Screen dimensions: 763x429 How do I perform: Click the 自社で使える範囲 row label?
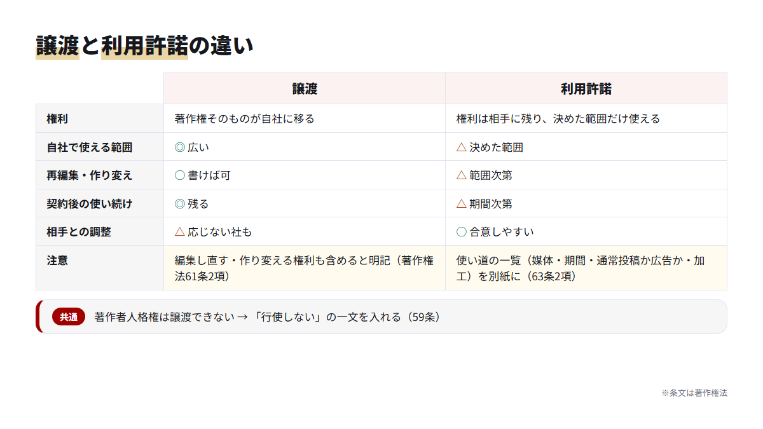tap(100, 147)
